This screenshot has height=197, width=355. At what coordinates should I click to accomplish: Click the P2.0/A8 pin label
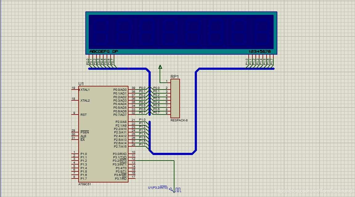point(121,122)
